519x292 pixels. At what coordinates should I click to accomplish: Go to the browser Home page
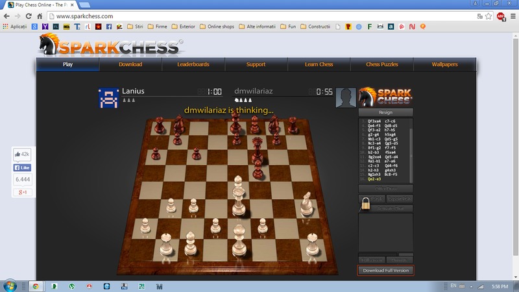[x=40, y=16]
